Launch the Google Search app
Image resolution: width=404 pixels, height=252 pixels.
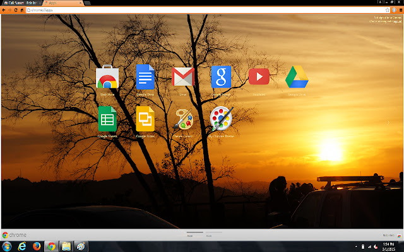(221, 77)
